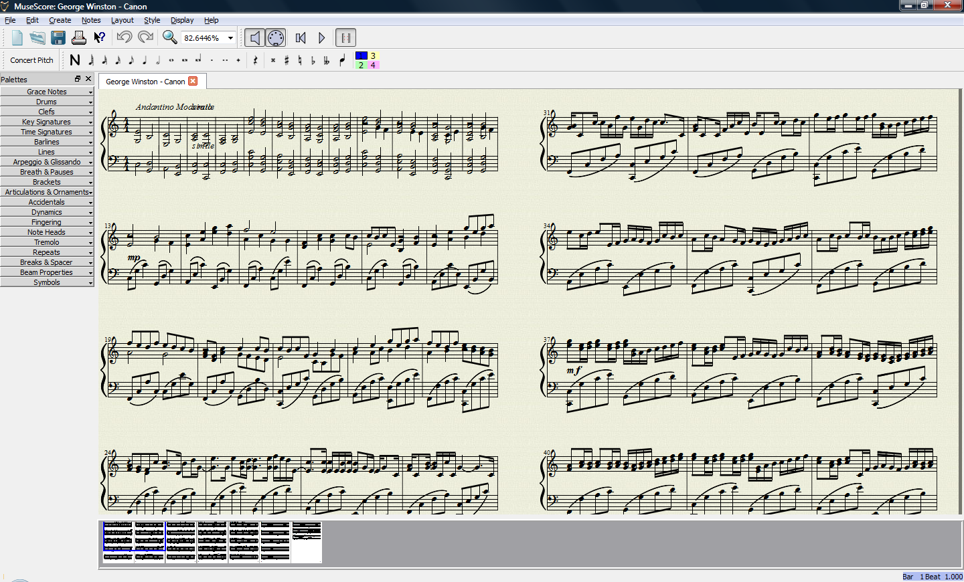
Task: Expand the Arpeggio & Glissando palette
Action: (x=47, y=162)
